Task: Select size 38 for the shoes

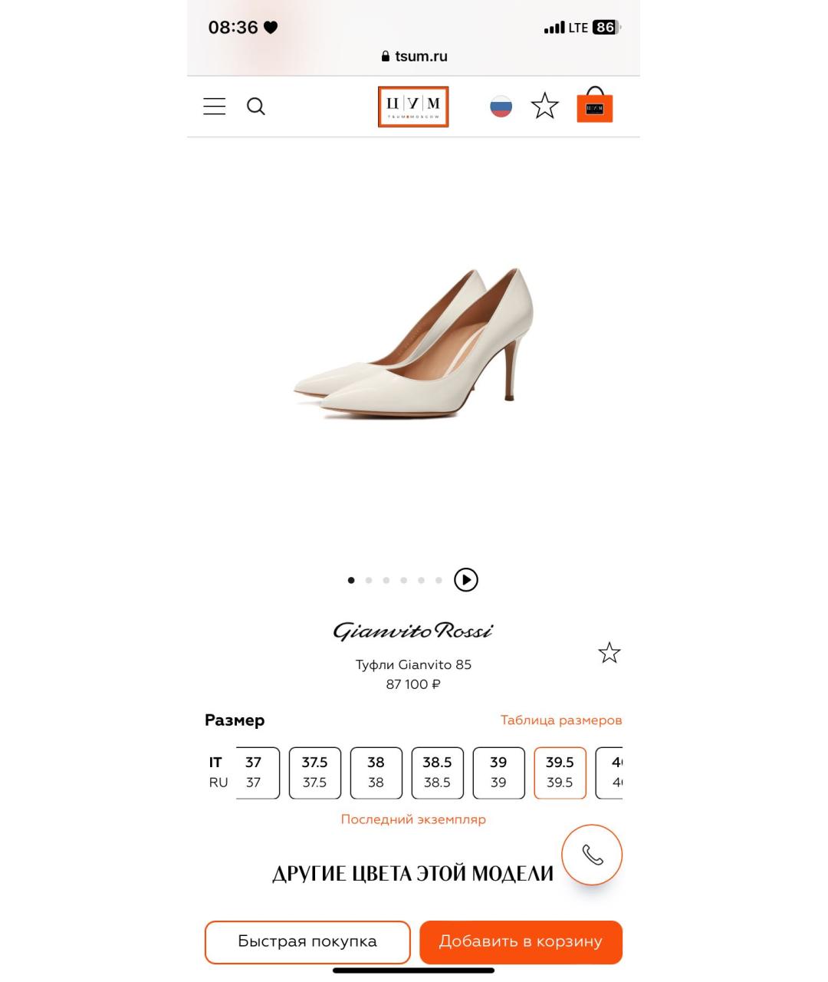Action: click(376, 773)
